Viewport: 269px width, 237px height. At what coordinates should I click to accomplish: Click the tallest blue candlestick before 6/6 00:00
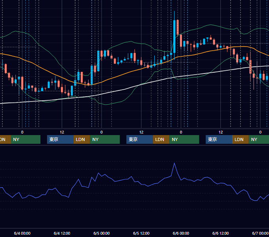click(174, 36)
